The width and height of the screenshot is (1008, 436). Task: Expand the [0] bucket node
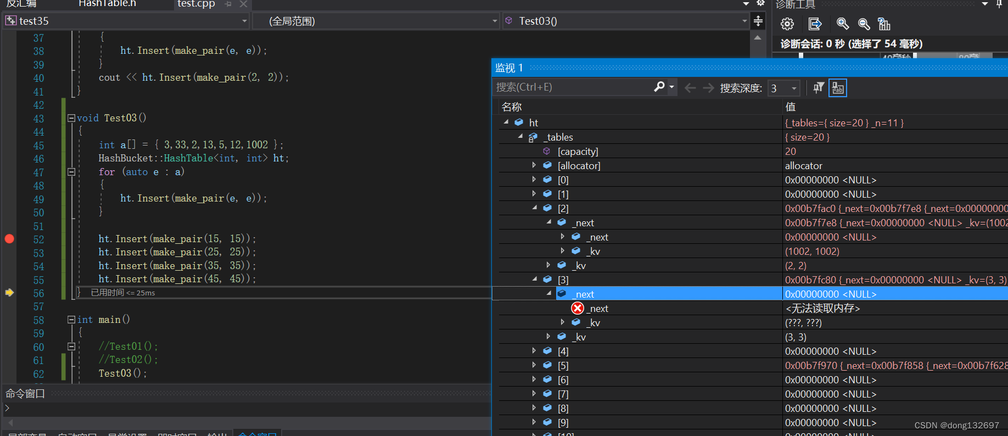tap(534, 179)
